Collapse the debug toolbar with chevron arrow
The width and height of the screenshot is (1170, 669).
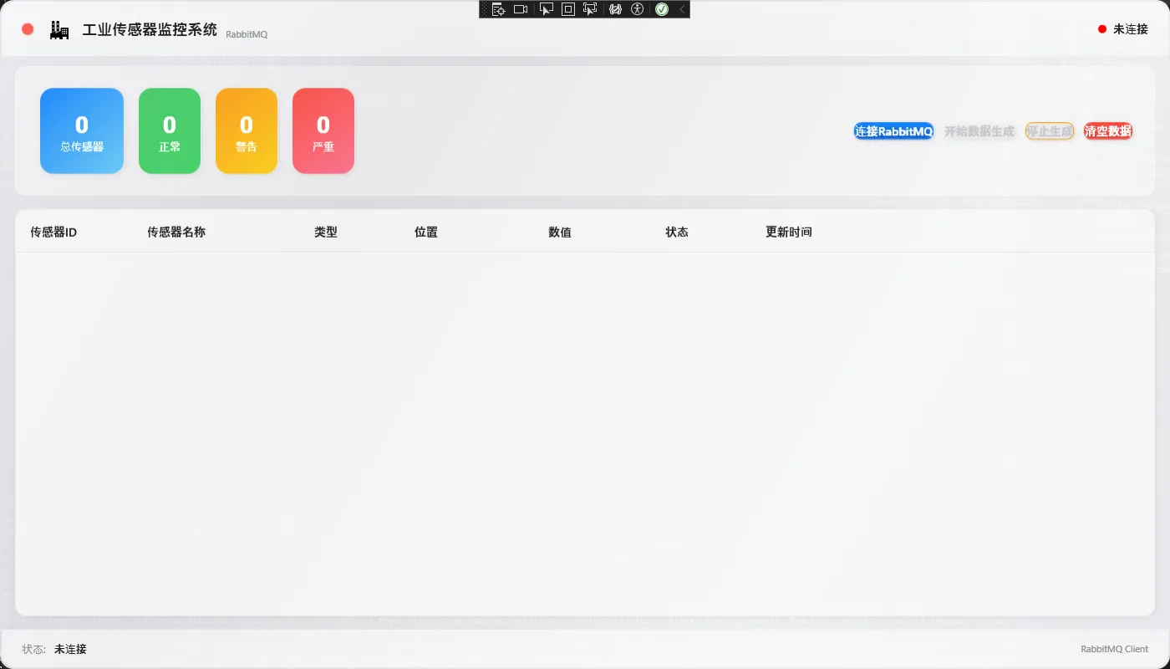[x=682, y=9]
